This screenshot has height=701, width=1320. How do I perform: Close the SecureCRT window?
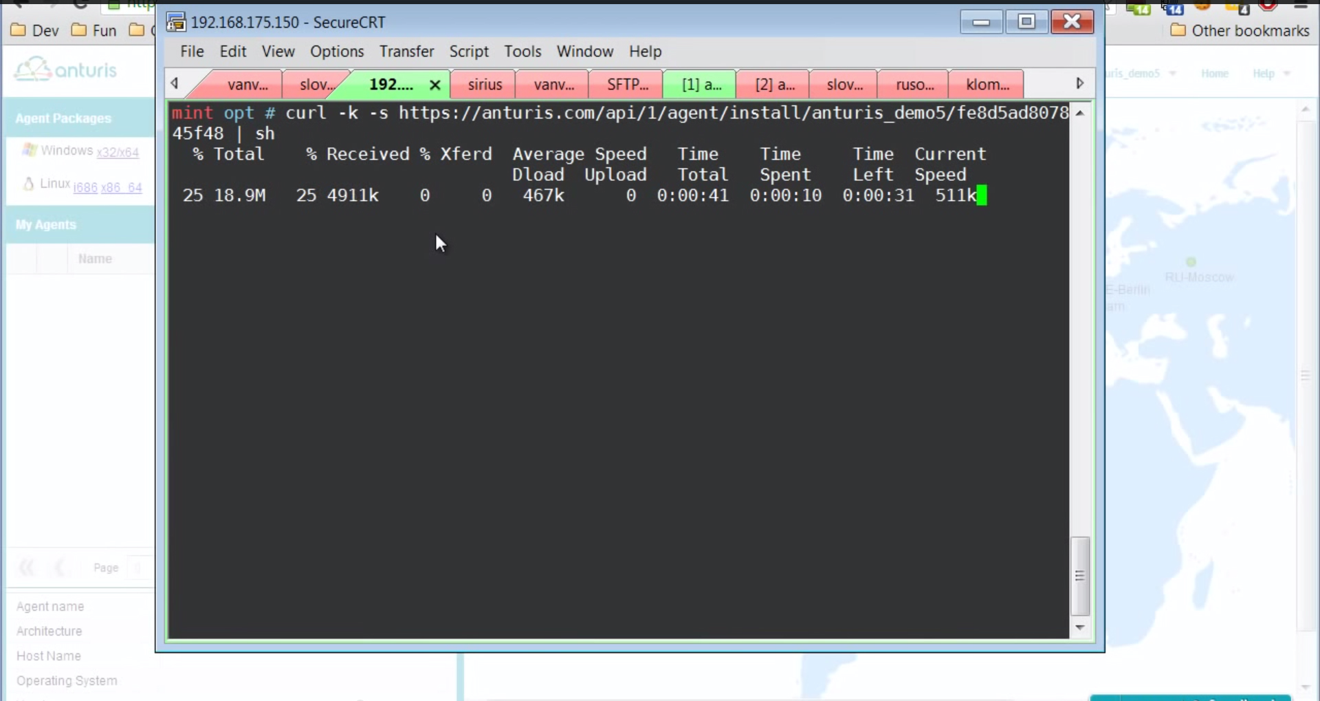point(1072,22)
